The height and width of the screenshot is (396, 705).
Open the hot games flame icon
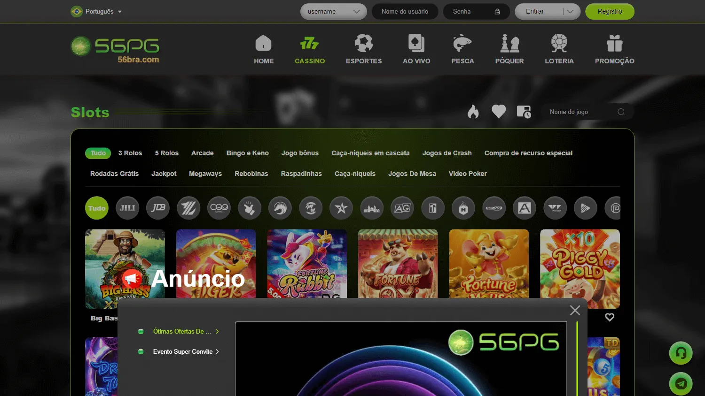tap(473, 112)
